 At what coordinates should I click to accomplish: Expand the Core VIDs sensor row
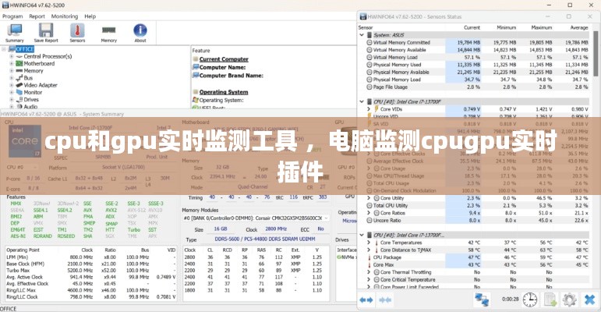(x=369, y=109)
